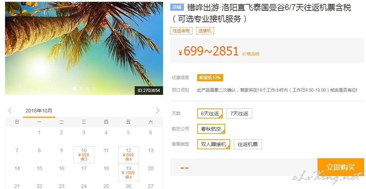The width and height of the screenshot is (366, 189).
Task: Pick October 10 priced ¥899
Action: 84,155
